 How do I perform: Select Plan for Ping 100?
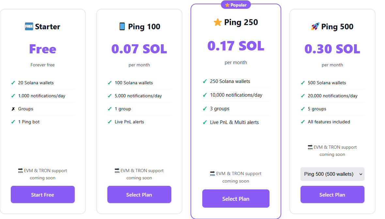pos(139,195)
